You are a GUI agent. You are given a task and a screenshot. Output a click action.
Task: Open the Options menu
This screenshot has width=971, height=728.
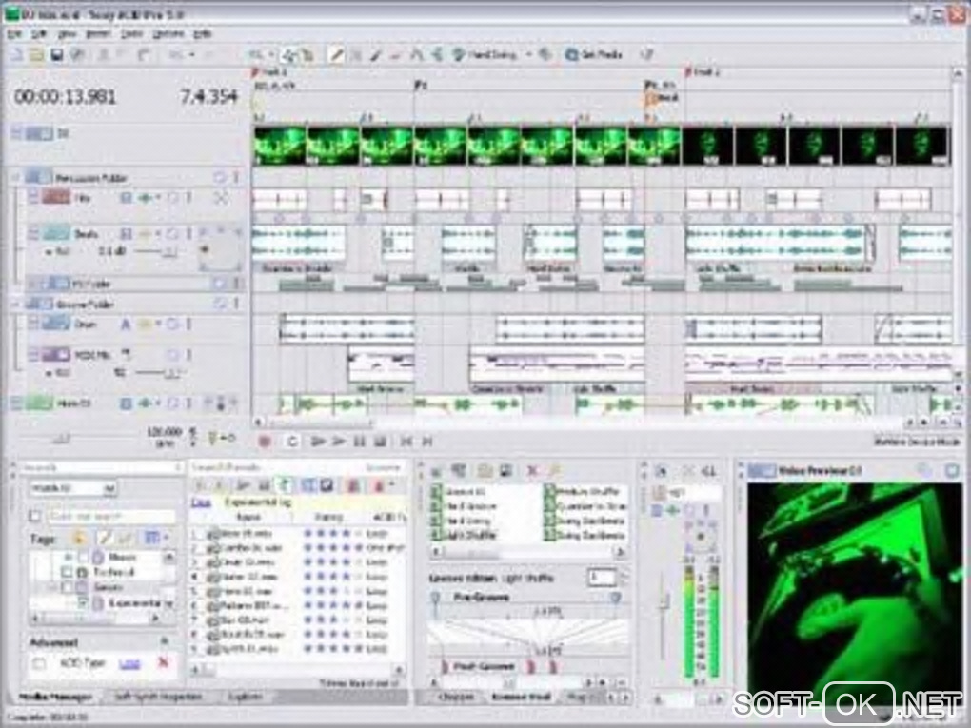pyautogui.click(x=168, y=33)
